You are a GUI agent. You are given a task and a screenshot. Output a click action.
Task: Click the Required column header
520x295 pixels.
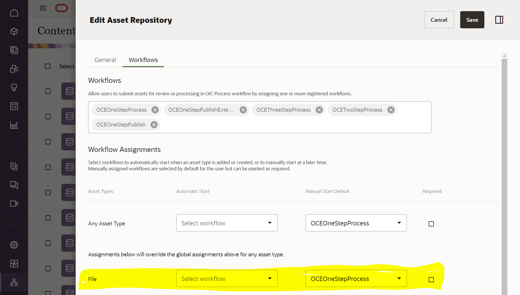(432, 191)
